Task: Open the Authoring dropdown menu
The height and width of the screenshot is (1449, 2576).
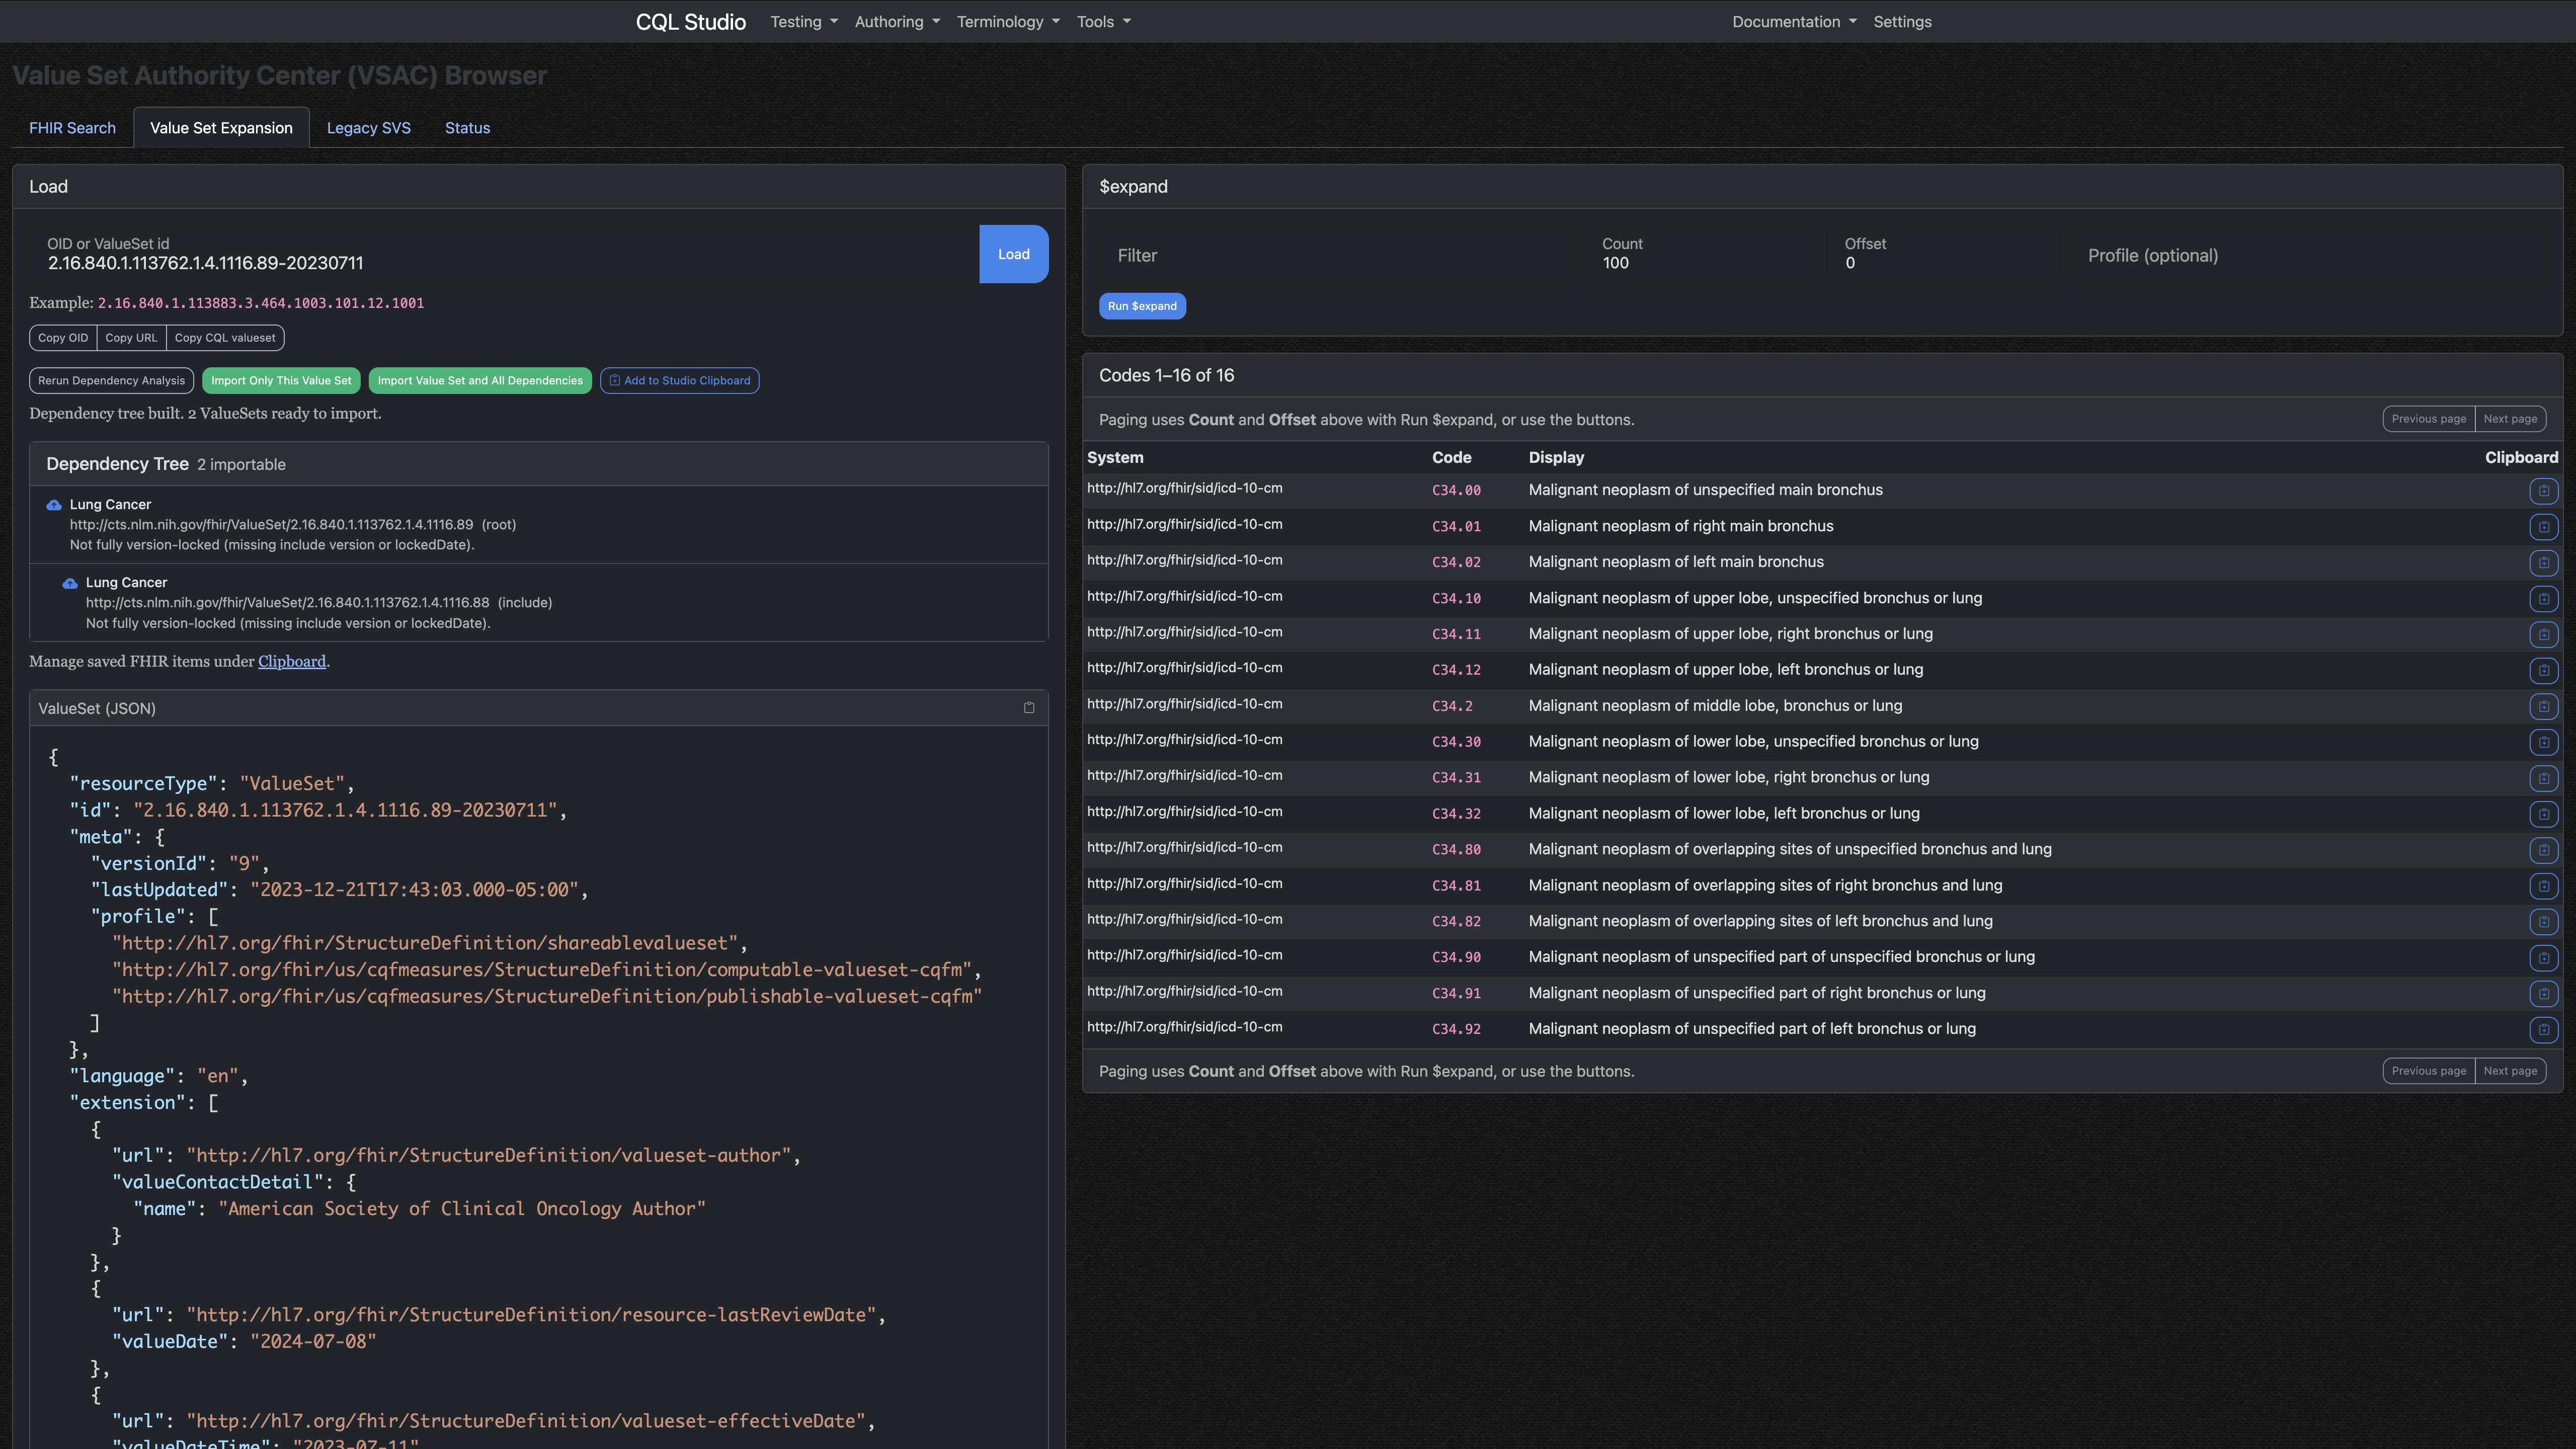Action: point(897,22)
